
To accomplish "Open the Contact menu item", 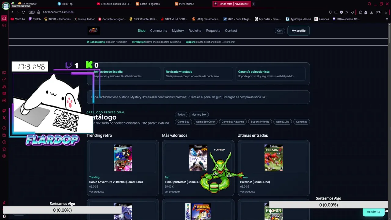I will 231,31.
